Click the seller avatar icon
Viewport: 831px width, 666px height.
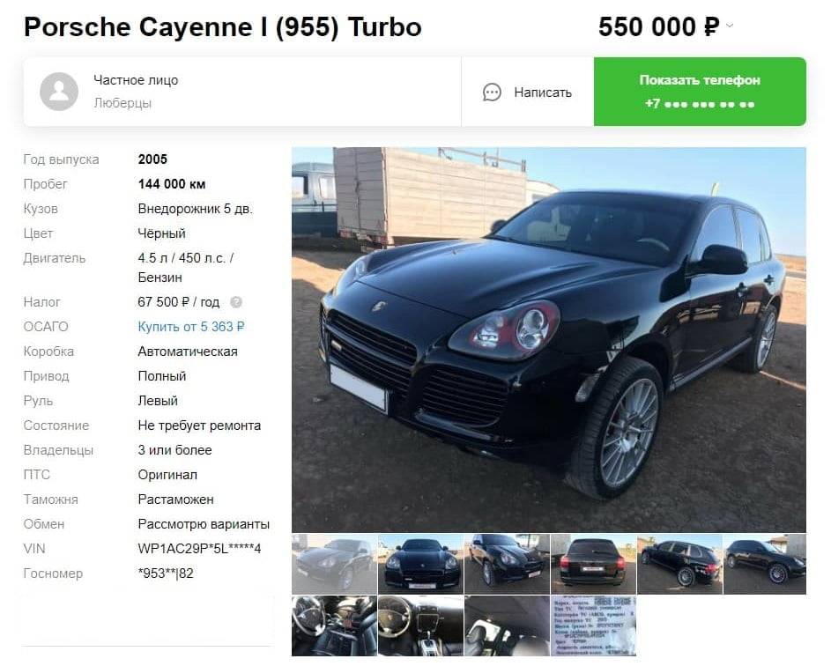point(59,92)
